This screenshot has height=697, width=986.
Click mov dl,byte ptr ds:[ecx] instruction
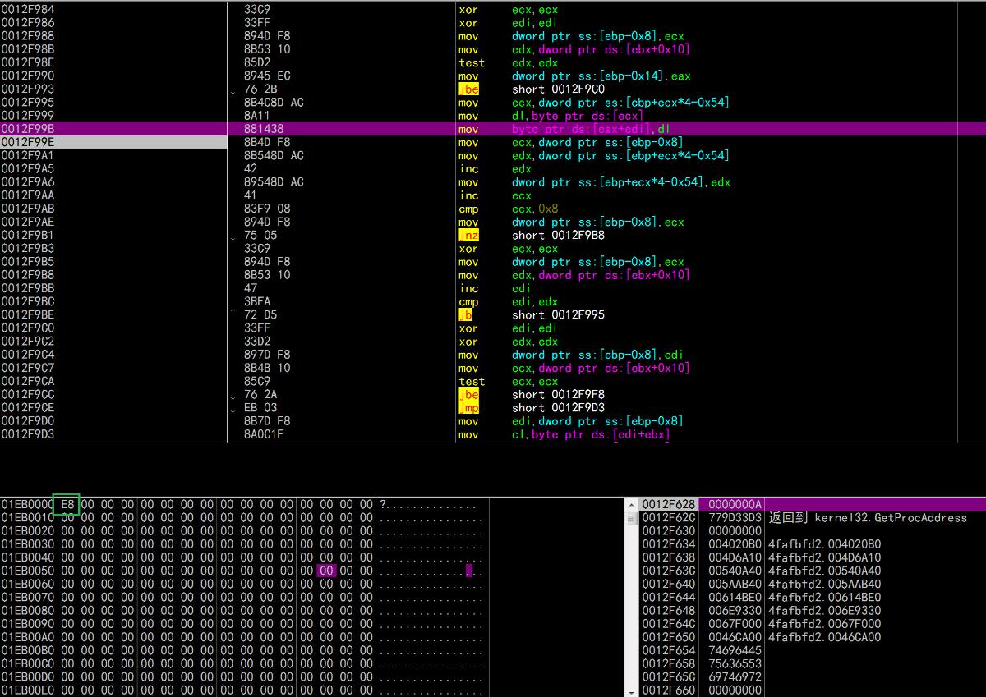coord(551,116)
